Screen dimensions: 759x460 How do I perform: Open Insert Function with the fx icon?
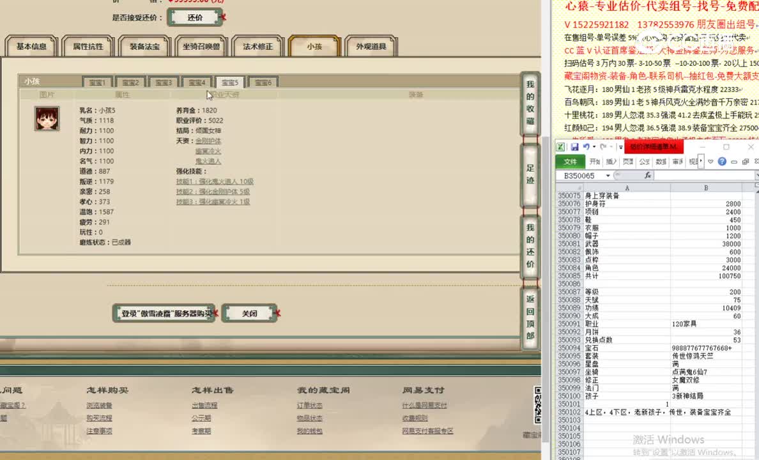click(648, 174)
